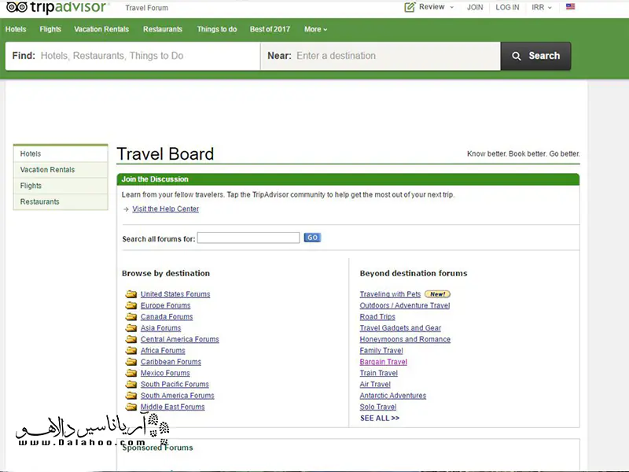Click the Near destination input field
This screenshot has width=629, height=472.
coord(381,56)
